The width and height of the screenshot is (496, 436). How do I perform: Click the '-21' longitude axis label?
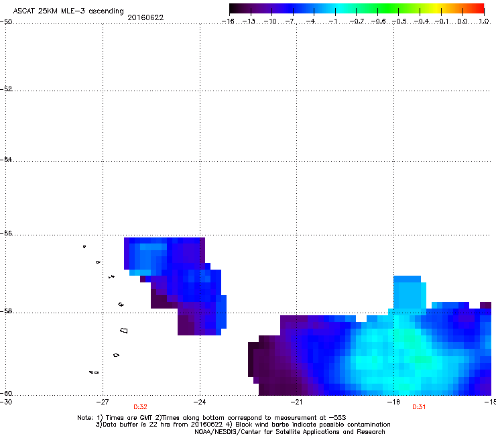296,402
